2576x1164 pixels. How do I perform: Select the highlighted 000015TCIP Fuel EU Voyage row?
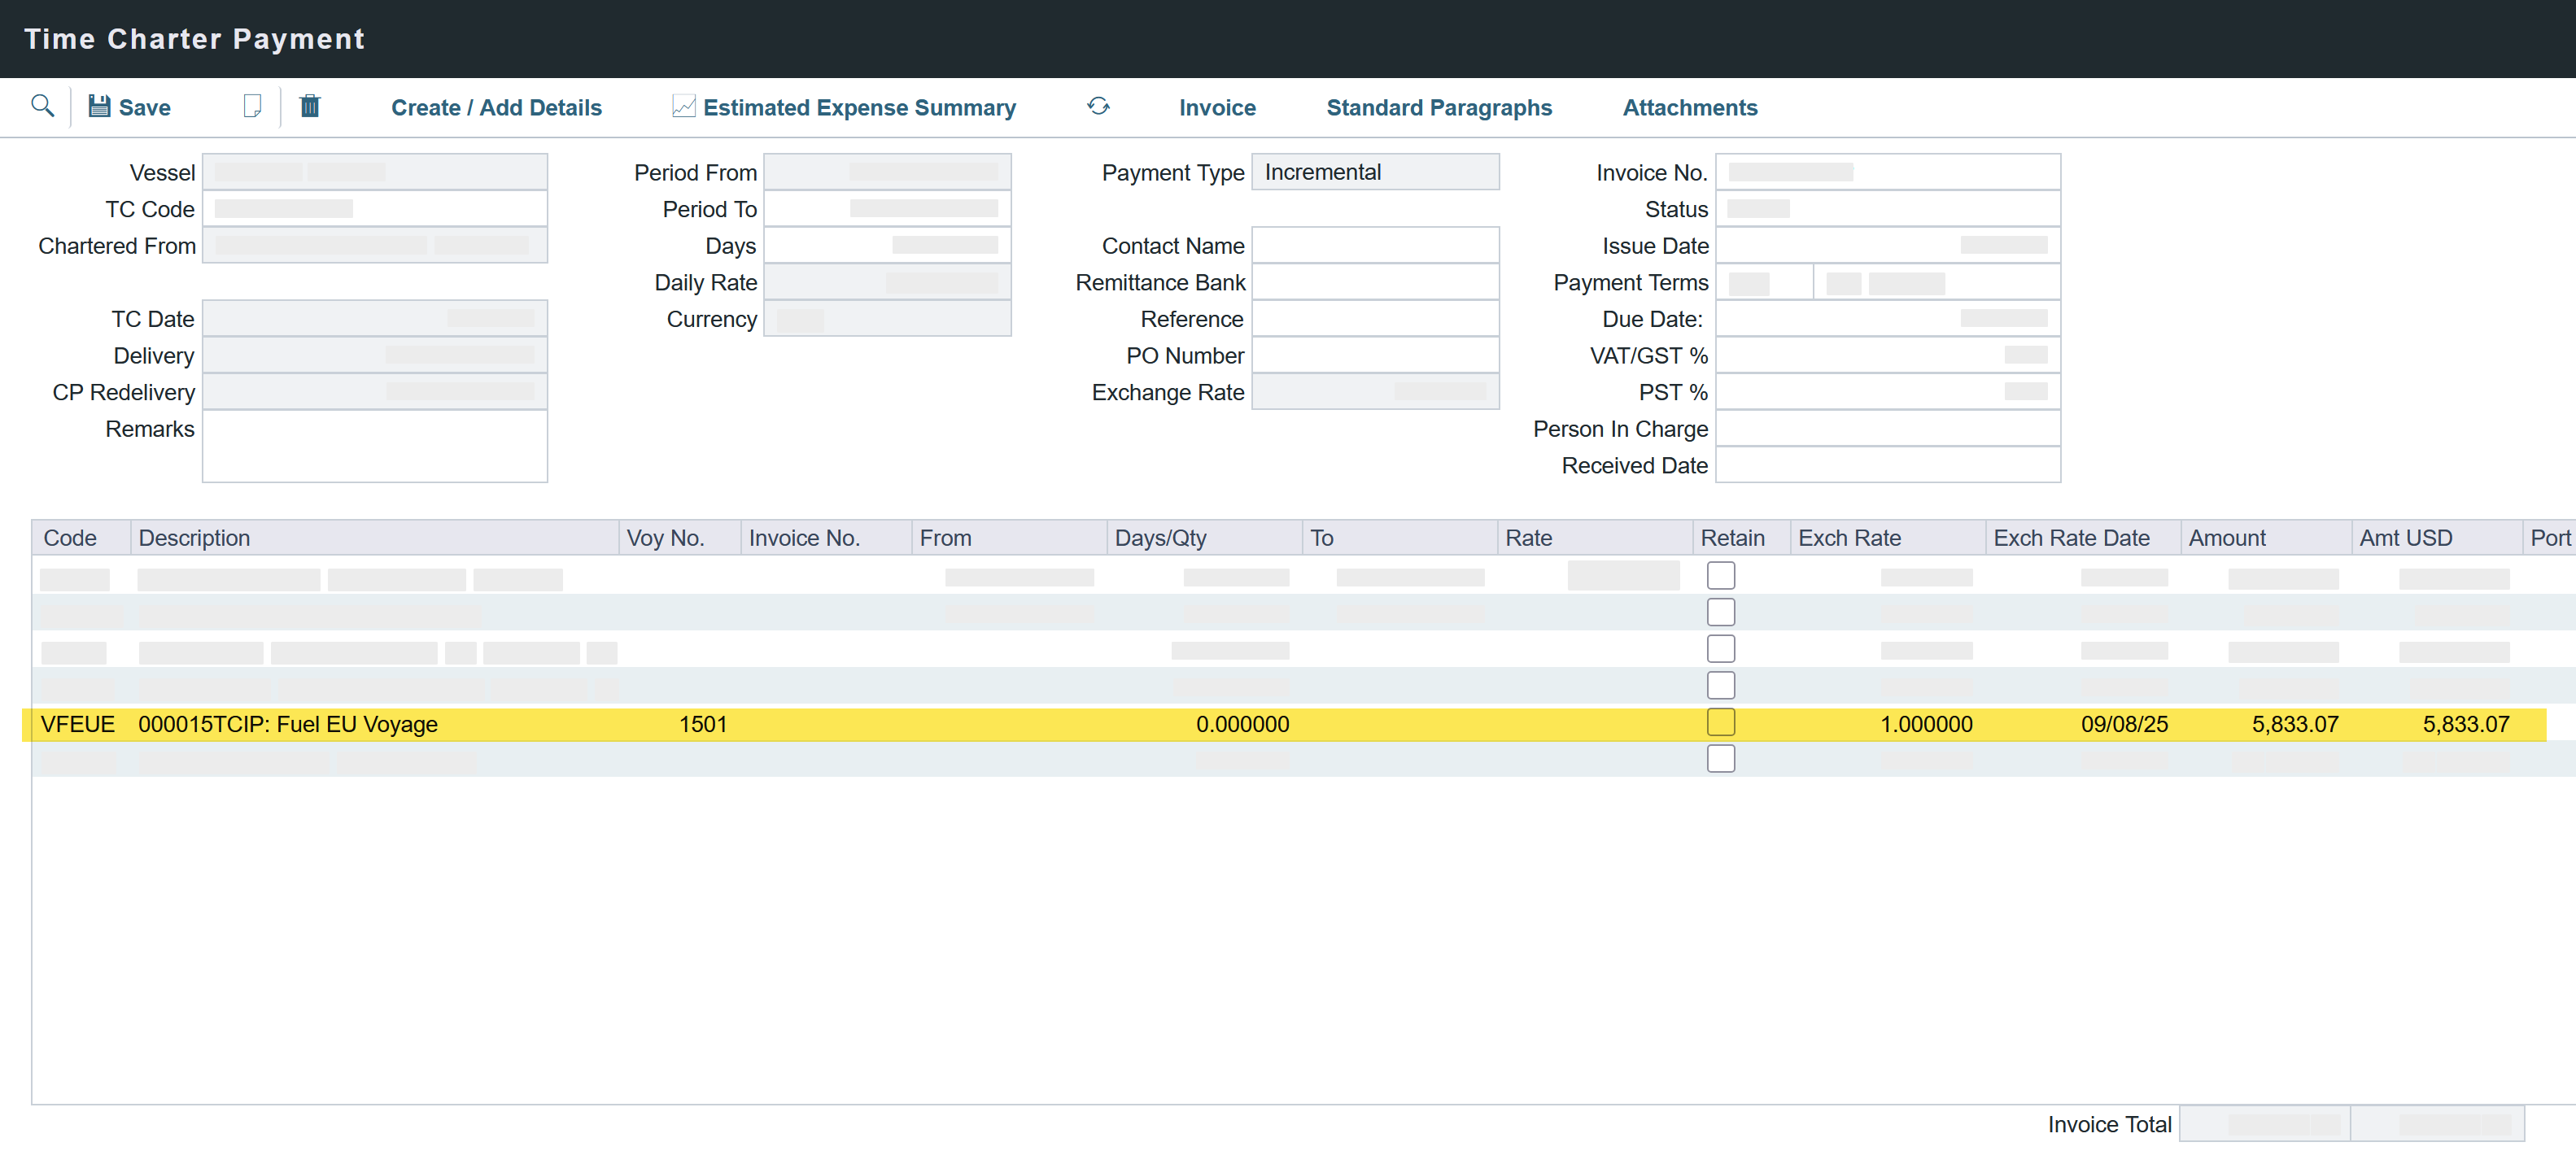(x=700, y=723)
